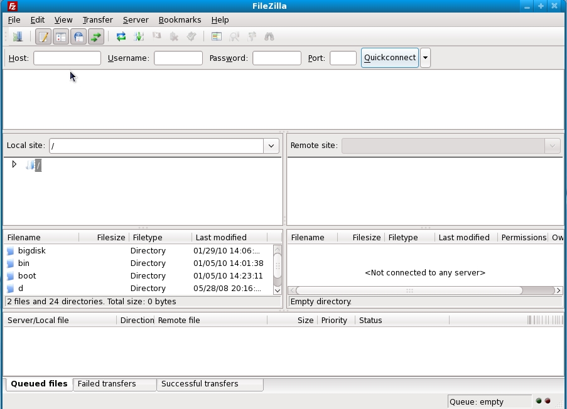Click the directory comparison icon
567x409 pixels.
click(234, 36)
